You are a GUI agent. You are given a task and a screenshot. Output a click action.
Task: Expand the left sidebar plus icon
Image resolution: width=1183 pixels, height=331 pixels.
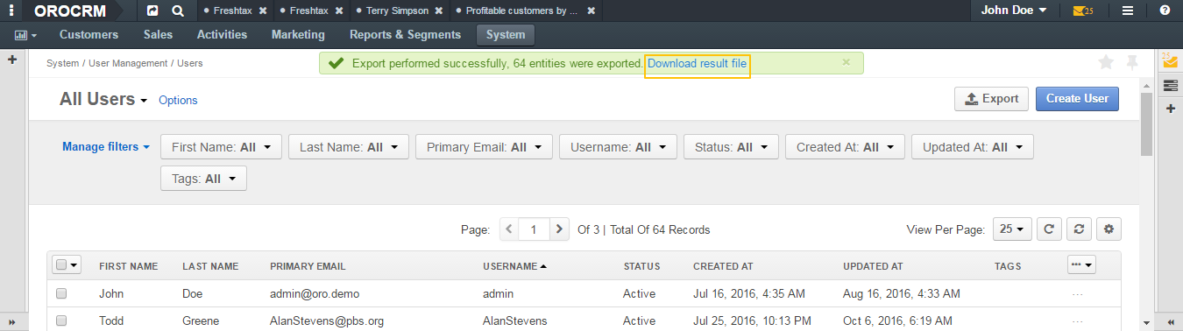coord(12,60)
